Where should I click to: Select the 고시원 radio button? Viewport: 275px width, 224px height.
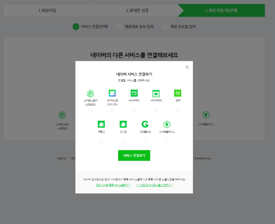123,141
